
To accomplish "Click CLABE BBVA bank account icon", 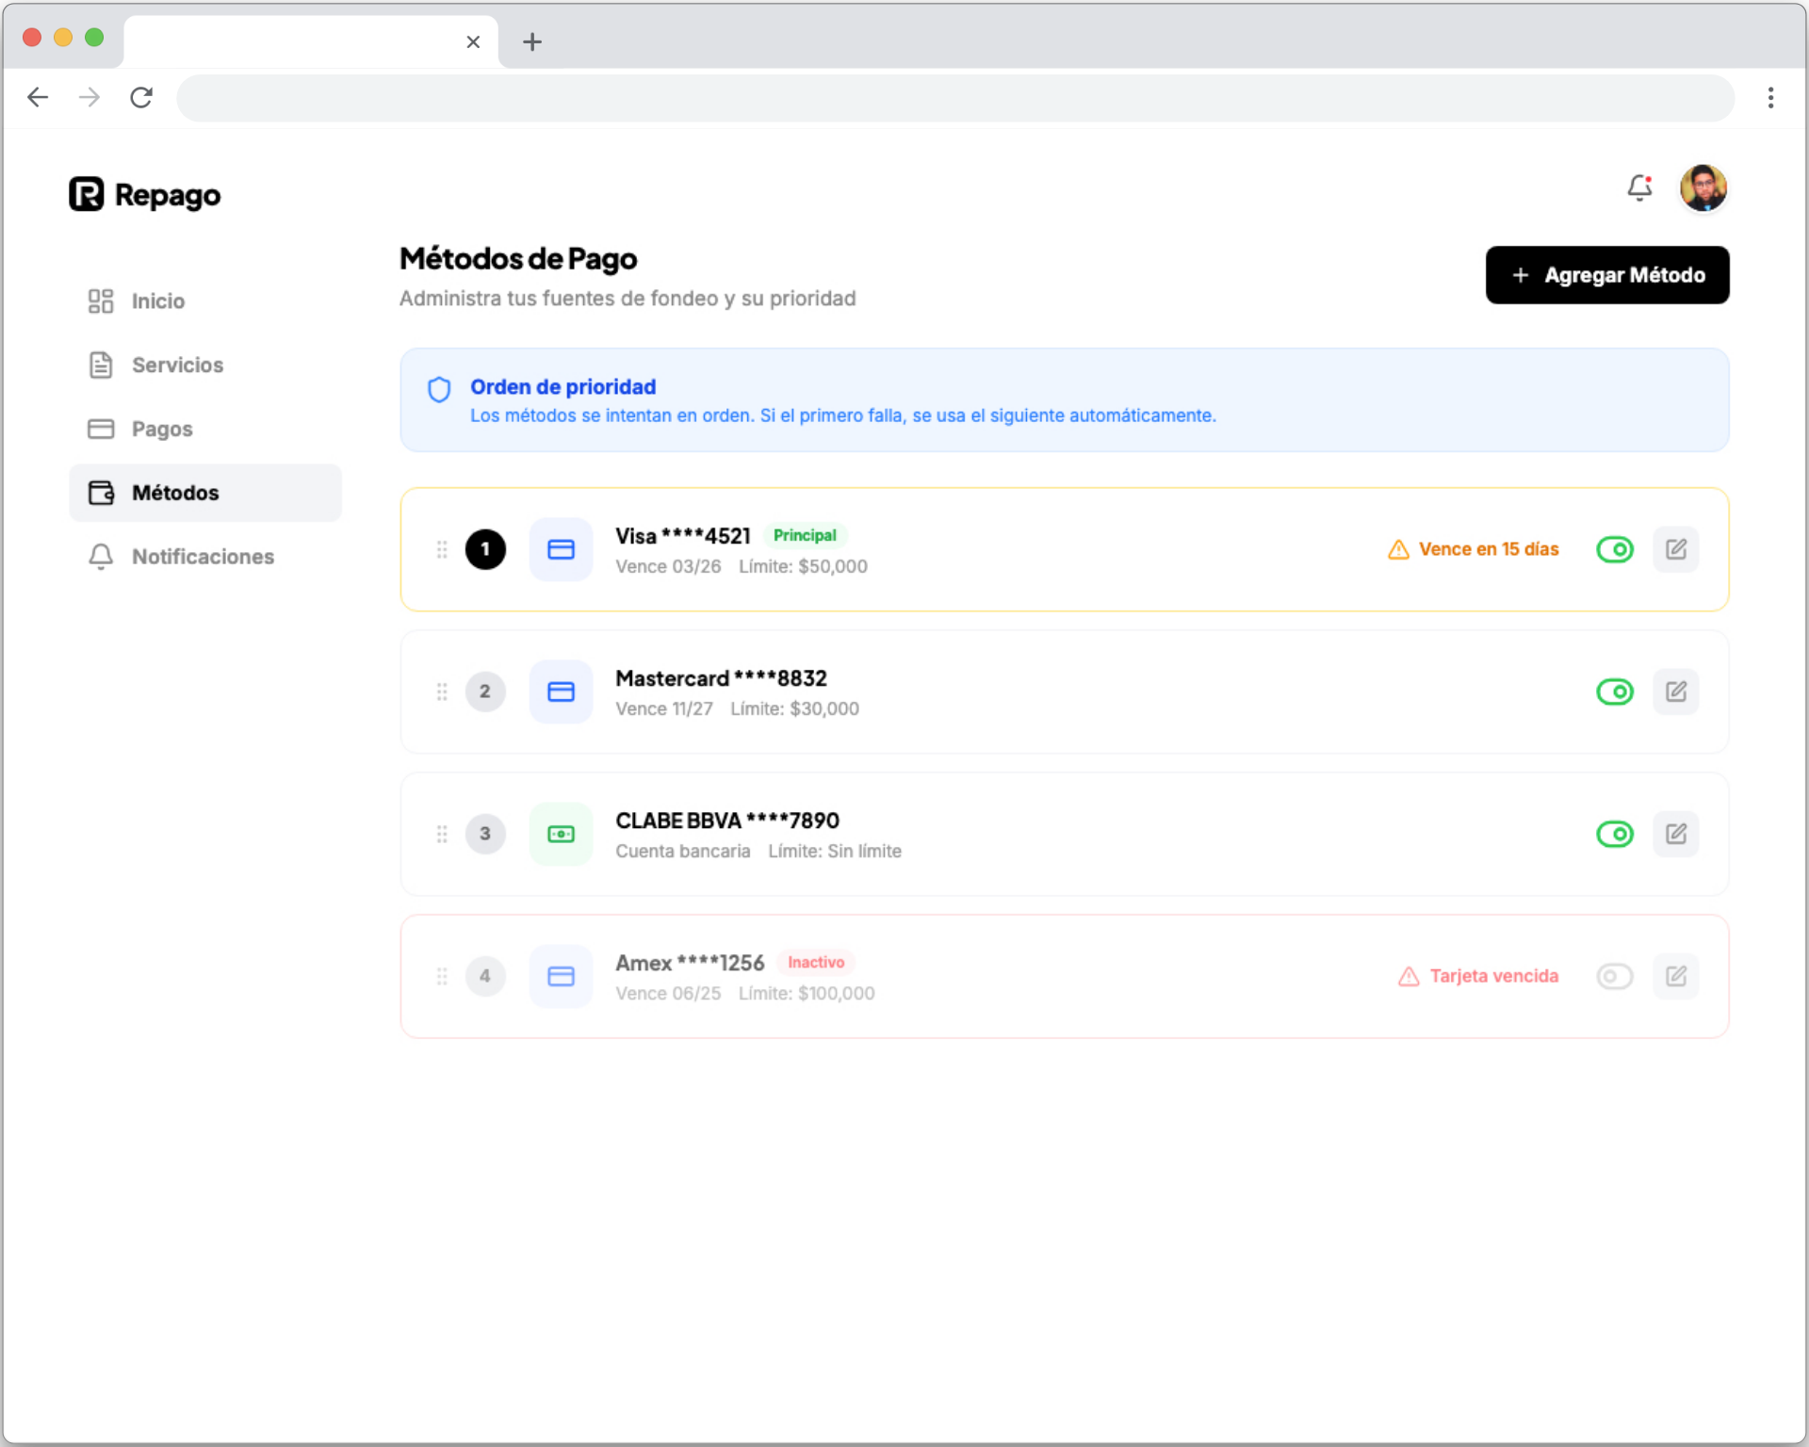I will tap(562, 834).
